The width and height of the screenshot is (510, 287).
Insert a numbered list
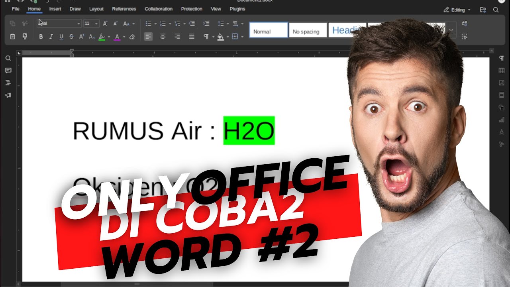pyautogui.click(x=163, y=24)
